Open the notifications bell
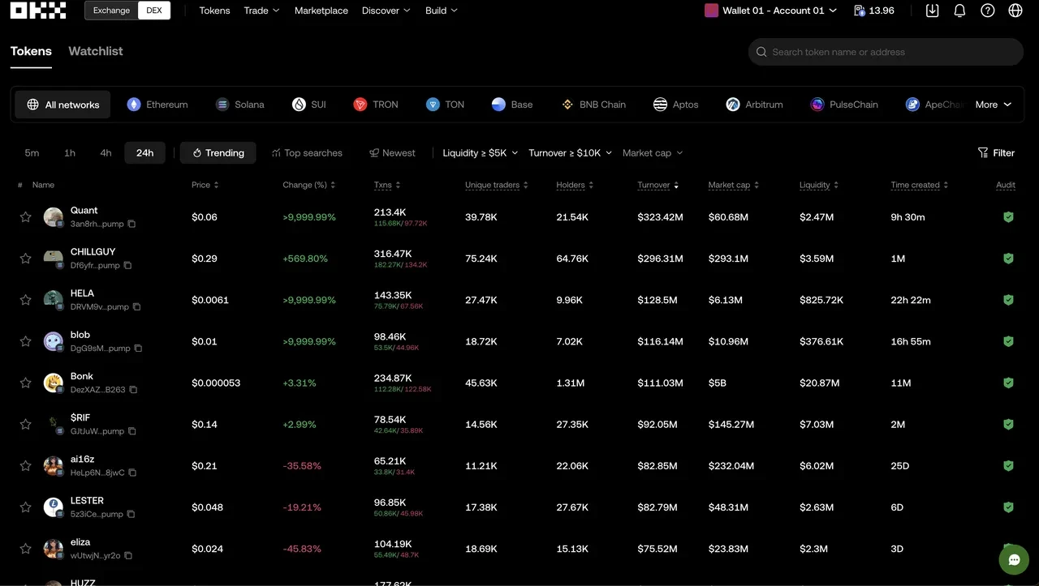The width and height of the screenshot is (1039, 586). [x=959, y=11]
